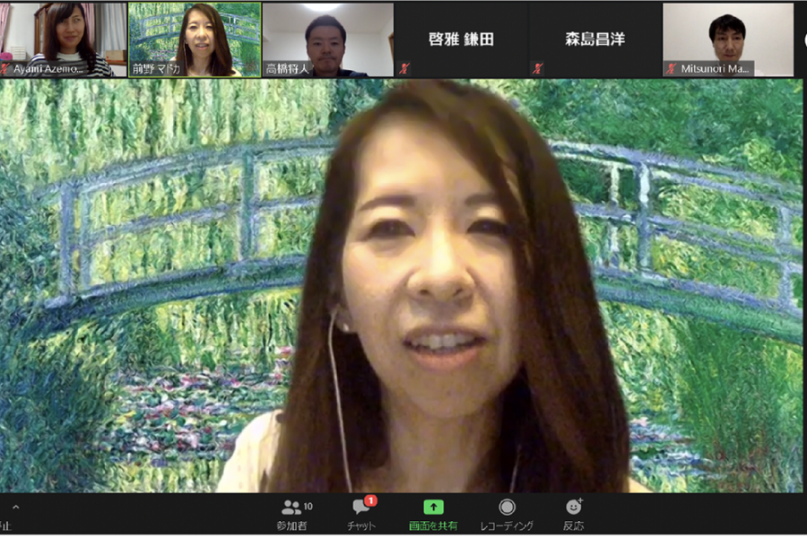Select Ayami Azemo's video thumbnail

(64, 39)
